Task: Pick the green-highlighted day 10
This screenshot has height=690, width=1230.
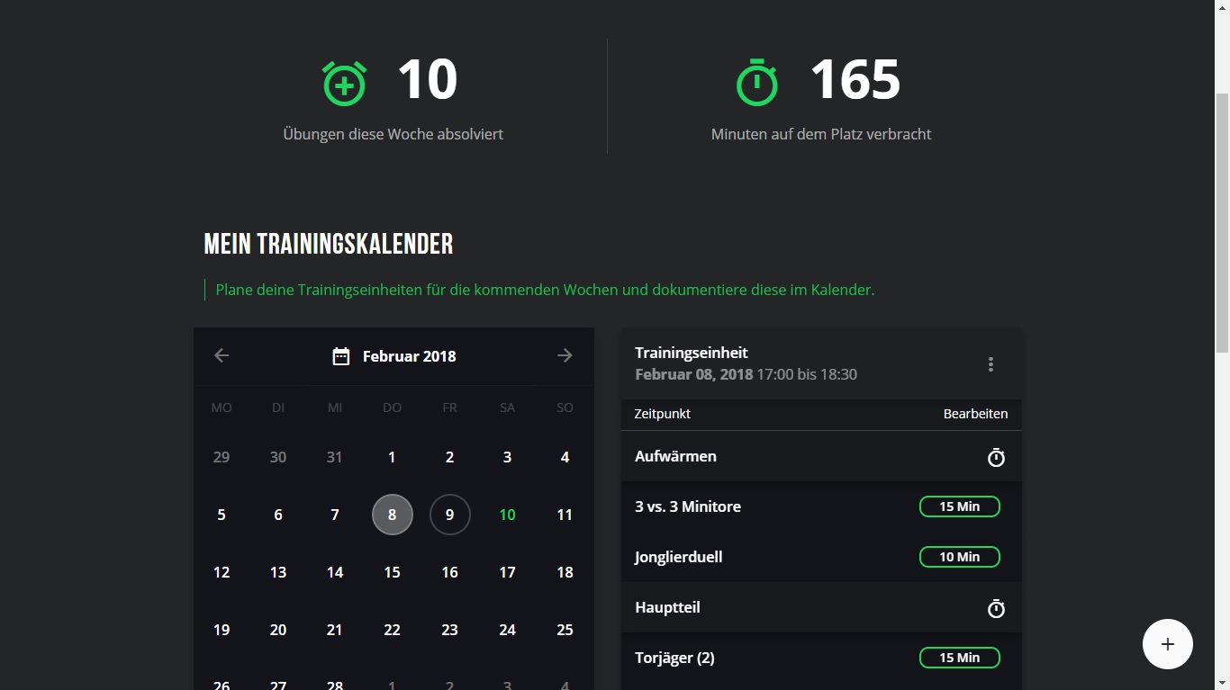Action: pyautogui.click(x=507, y=515)
